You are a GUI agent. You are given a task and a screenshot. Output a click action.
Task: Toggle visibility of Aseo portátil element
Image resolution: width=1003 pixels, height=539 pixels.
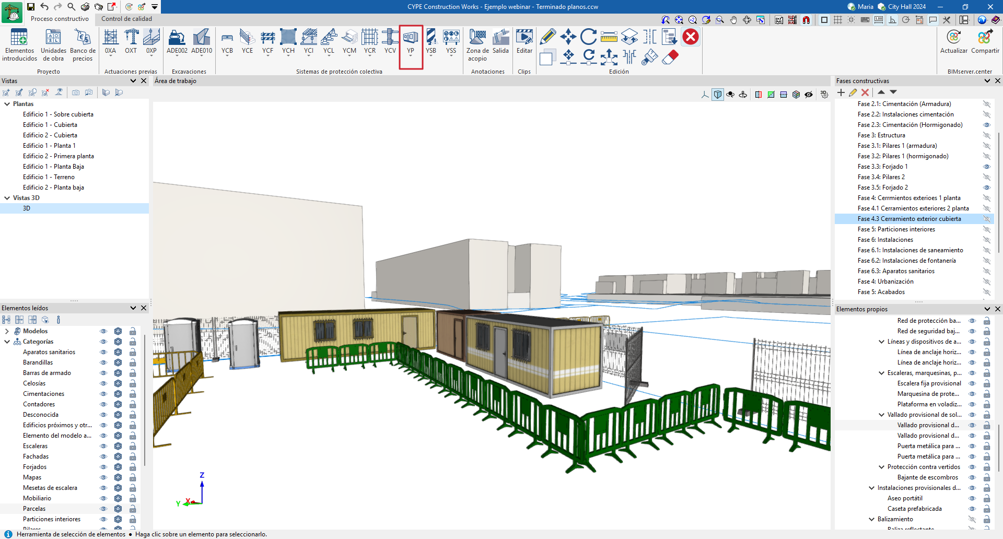point(972,498)
